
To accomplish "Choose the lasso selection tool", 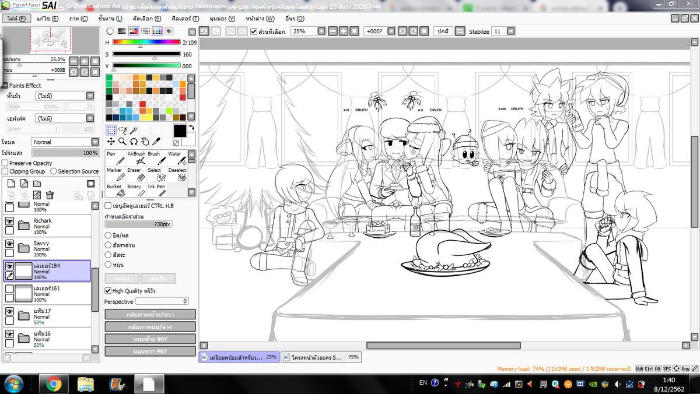I will tap(123, 129).
